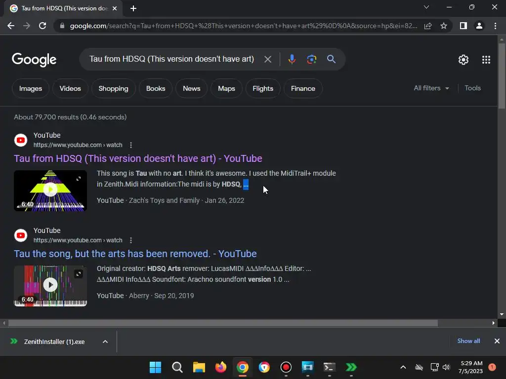506x379 pixels.
Task: Open Google quick settings gear
Action: pos(464,60)
